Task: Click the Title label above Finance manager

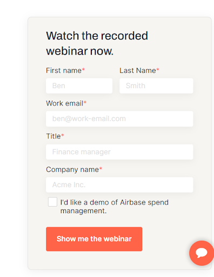Action: 54,136
